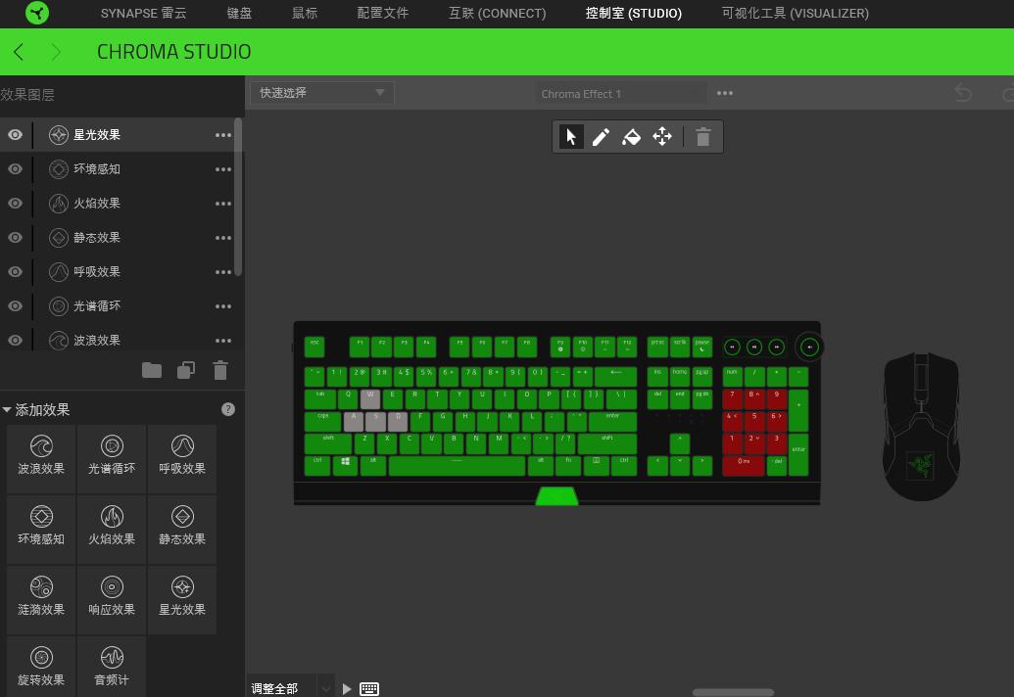1014x697 pixels.
Task: Click the back arrow in header
Action: (19, 52)
